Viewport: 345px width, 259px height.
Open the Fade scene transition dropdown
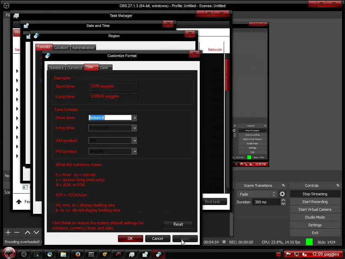(257, 194)
